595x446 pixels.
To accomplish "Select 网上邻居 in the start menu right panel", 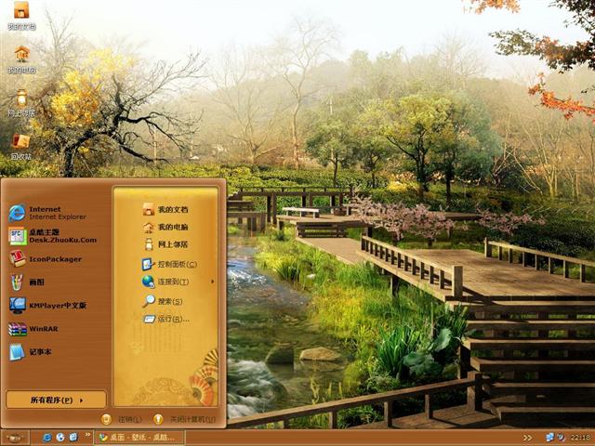I will 165,244.
